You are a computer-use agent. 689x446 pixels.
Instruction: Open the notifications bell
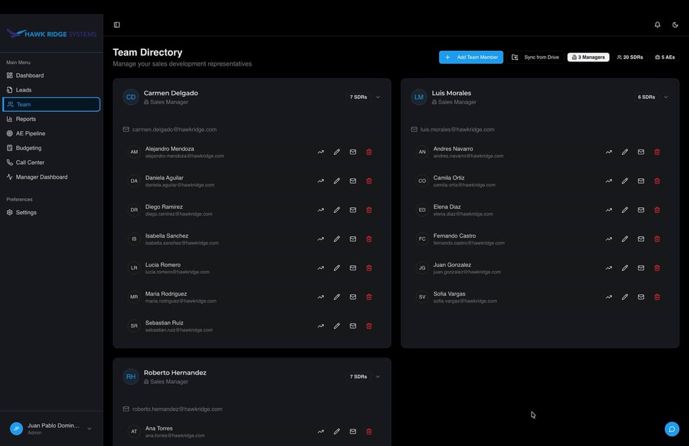pos(657,25)
